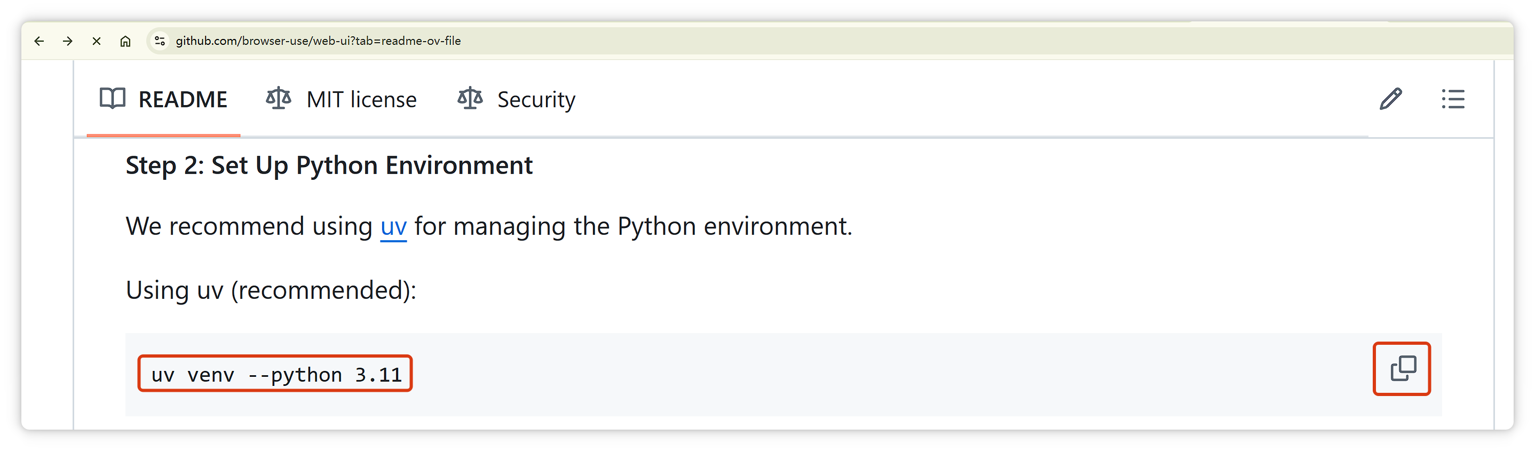Open the Security tab

(536, 99)
